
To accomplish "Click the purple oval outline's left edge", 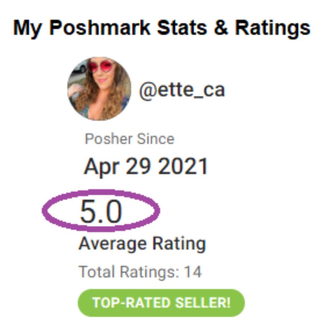I will click(x=44, y=211).
